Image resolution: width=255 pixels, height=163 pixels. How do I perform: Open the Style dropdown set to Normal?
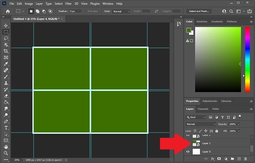(121, 11)
